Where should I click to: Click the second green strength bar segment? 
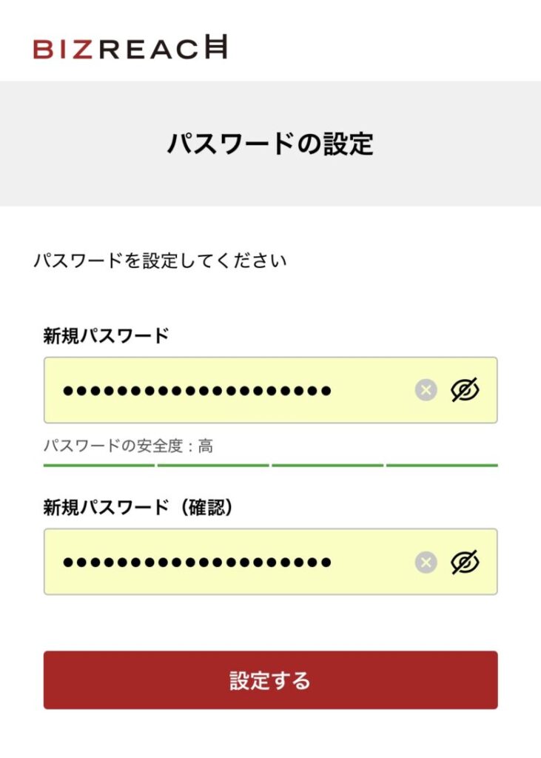[x=213, y=466]
